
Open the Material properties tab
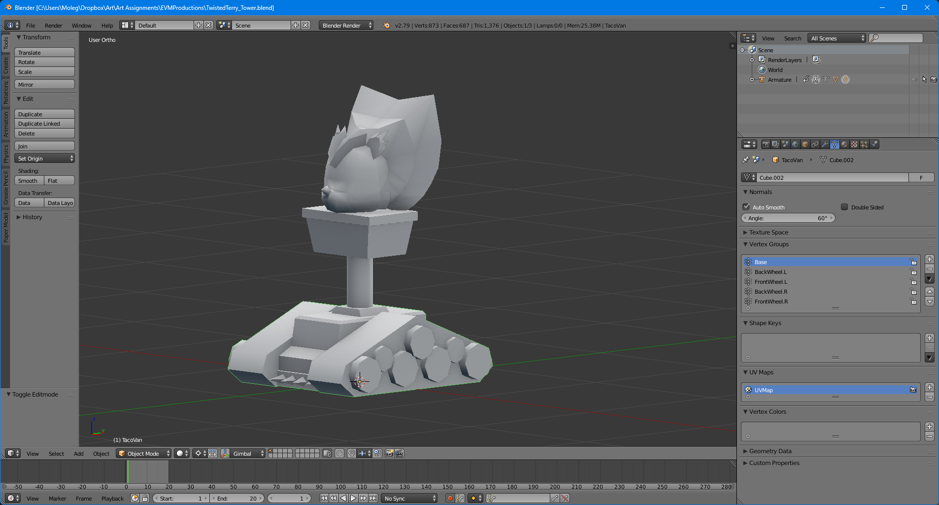coord(844,144)
